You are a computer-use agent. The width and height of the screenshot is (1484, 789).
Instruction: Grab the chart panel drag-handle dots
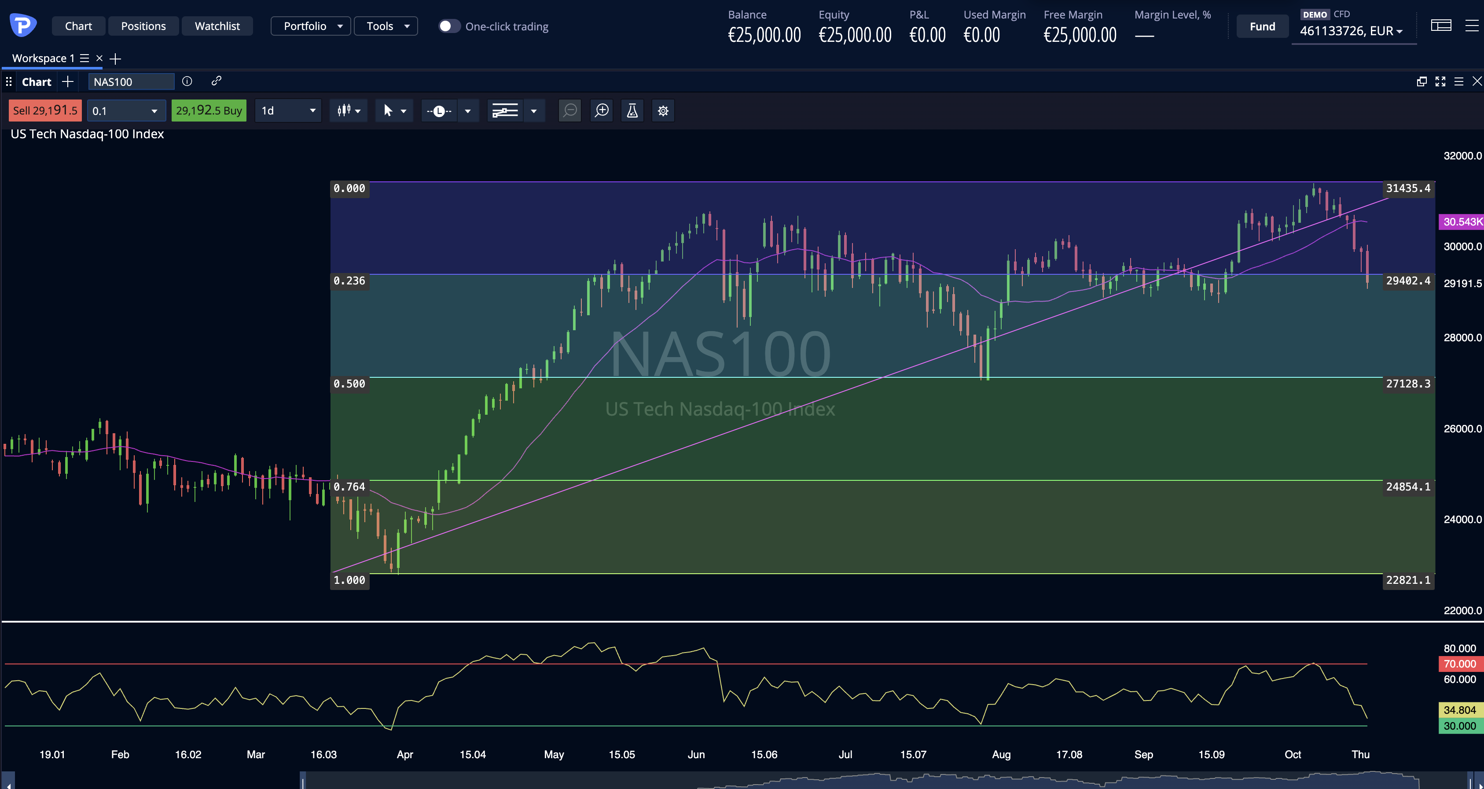click(9, 82)
